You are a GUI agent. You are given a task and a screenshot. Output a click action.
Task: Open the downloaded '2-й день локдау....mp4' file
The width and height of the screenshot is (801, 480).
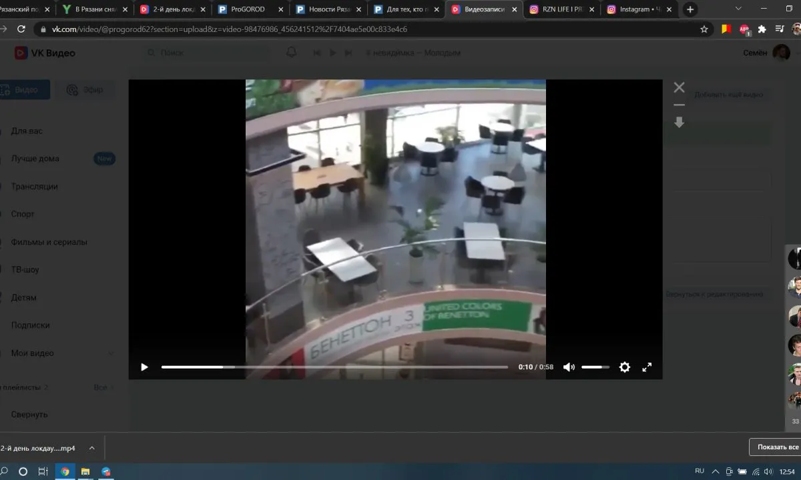tap(38, 448)
